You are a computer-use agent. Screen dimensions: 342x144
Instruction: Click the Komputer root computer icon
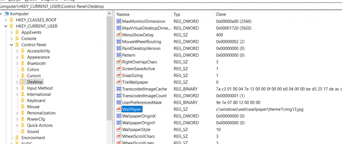pos(6,14)
